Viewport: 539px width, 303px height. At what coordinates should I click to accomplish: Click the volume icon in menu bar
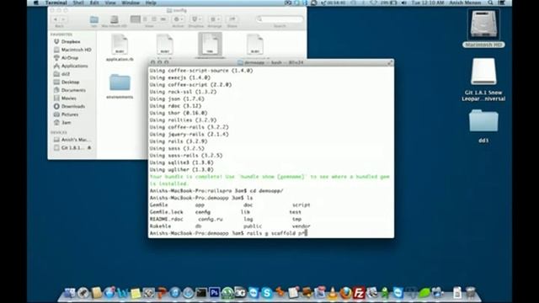coord(403,3)
